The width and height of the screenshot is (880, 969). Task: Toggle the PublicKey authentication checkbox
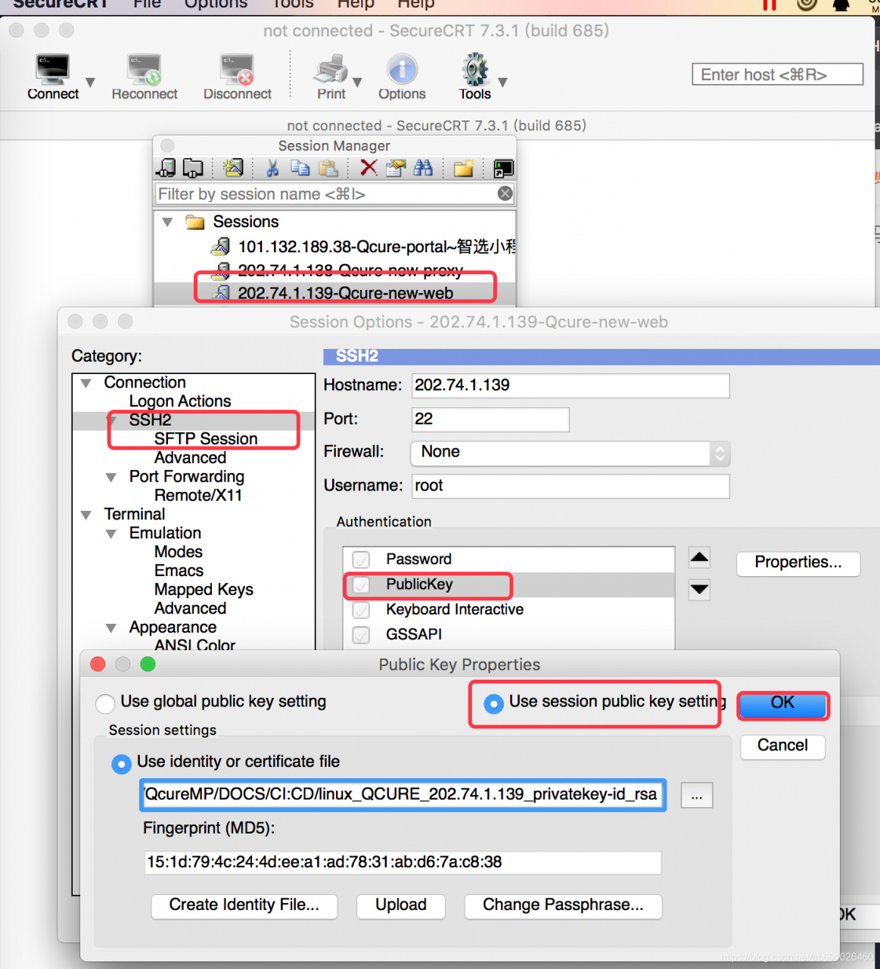point(361,584)
